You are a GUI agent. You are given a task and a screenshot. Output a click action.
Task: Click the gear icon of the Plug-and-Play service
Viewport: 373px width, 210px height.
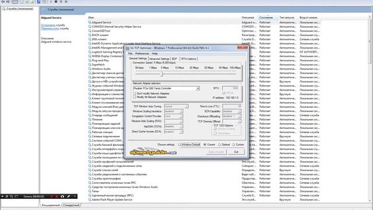pyautogui.click(x=90, y=61)
